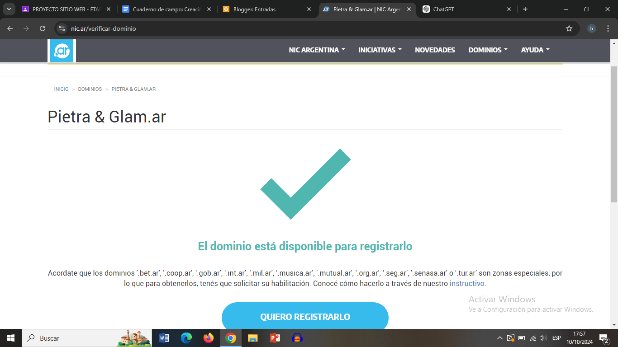Image resolution: width=618 pixels, height=347 pixels.
Task: Expand the DOMINIOS menu
Action: click(x=488, y=50)
